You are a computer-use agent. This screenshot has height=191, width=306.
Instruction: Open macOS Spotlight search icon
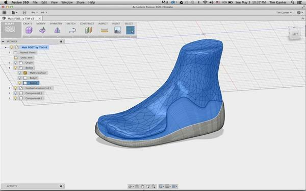pos(292,3)
